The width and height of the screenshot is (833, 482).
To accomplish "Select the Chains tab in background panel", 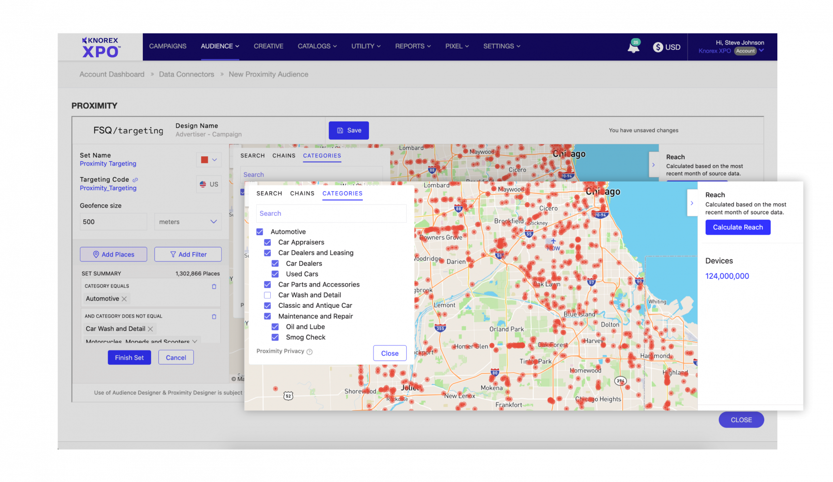I will (284, 156).
